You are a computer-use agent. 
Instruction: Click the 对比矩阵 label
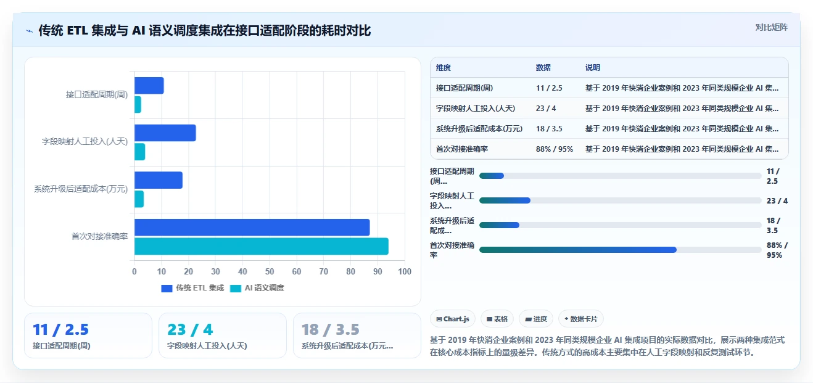point(771,28)
